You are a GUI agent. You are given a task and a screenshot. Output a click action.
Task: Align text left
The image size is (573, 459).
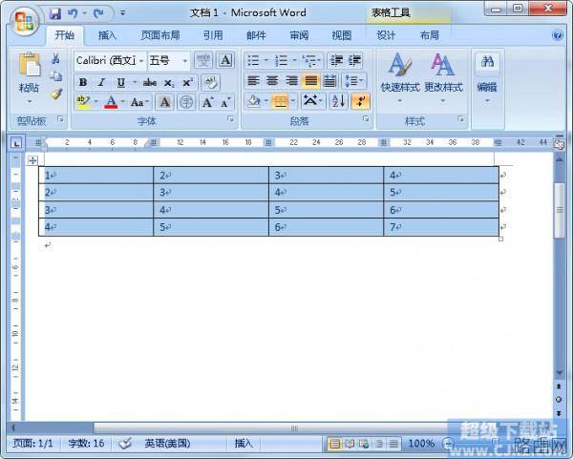(254, 81)
